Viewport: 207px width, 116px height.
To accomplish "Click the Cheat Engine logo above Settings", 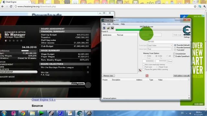I will 187,31.
